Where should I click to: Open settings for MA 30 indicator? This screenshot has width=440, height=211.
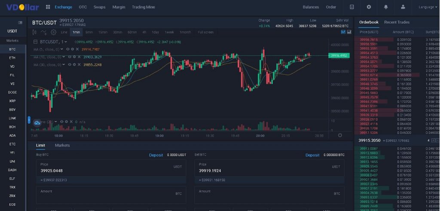74,65
